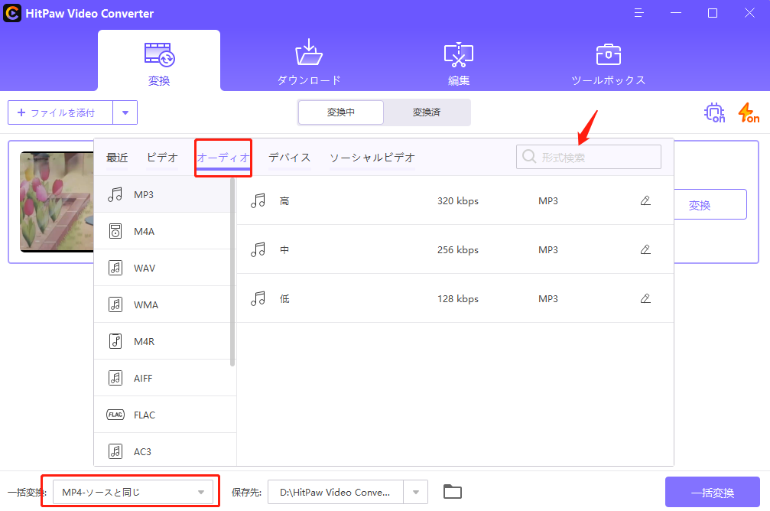Switch to the 変換済 converted list
Viewport: 770px width, 511px height.
click(x=426, y=112)
